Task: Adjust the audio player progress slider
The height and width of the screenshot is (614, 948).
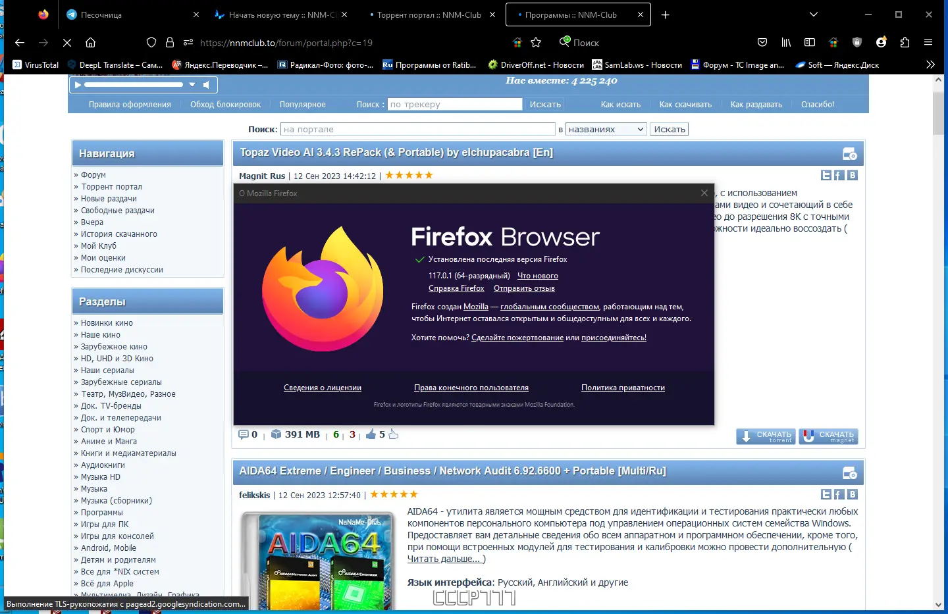Action: pos(134,85)
